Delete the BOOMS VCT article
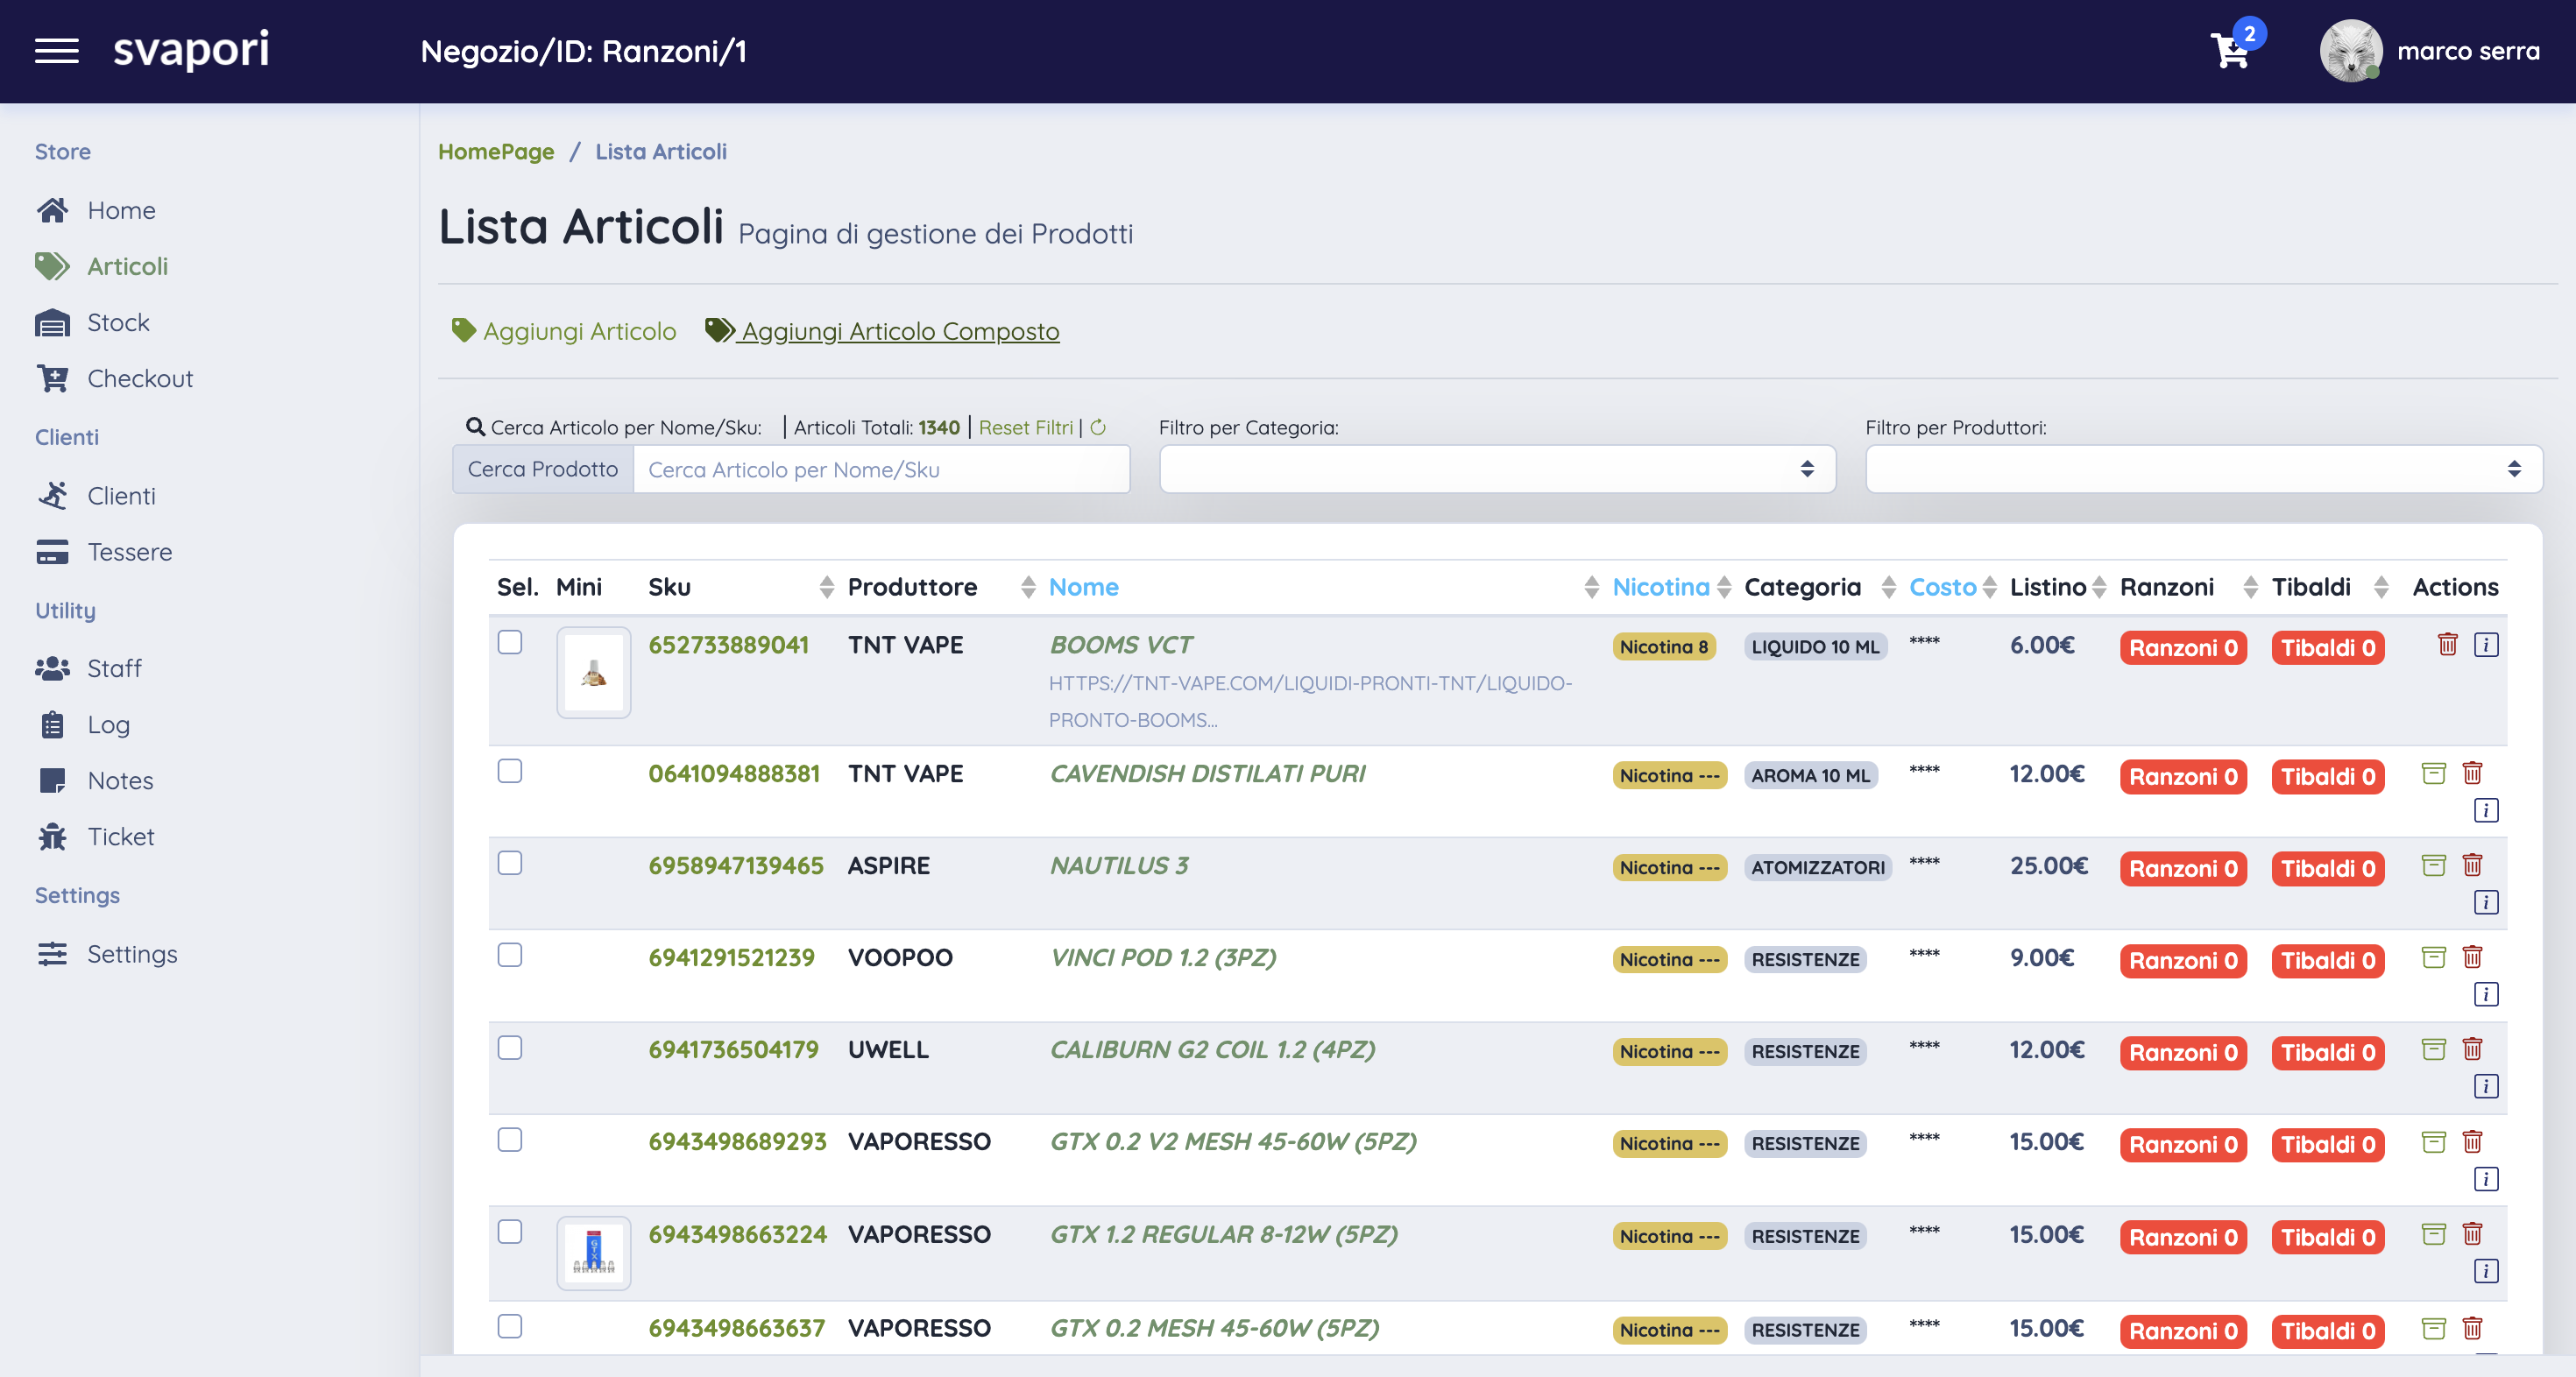The image size is (2576, 1377). [x=2447, y=645]
